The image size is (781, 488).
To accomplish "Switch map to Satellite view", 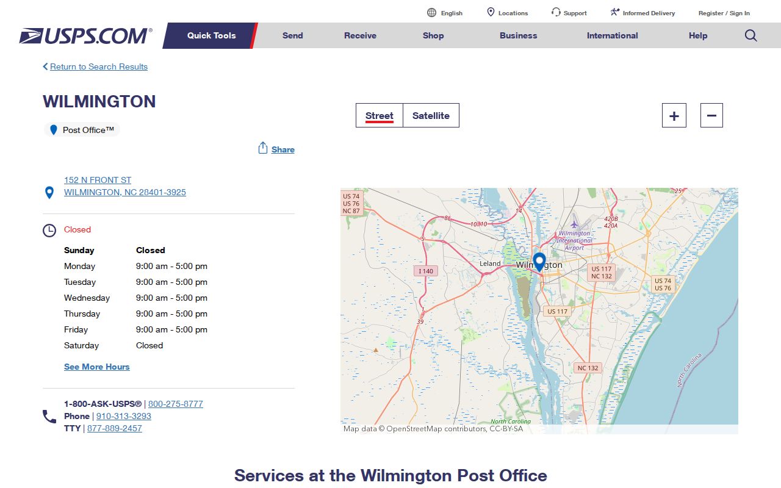I will click(x=431, y=115).
